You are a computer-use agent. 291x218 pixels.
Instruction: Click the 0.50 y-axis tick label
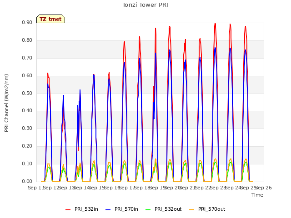pyautogui.click(x=27, y=93)
